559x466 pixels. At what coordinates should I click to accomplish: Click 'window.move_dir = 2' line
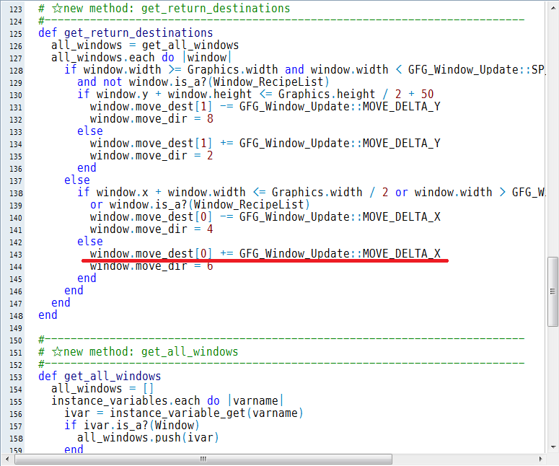tap(151, 155)
